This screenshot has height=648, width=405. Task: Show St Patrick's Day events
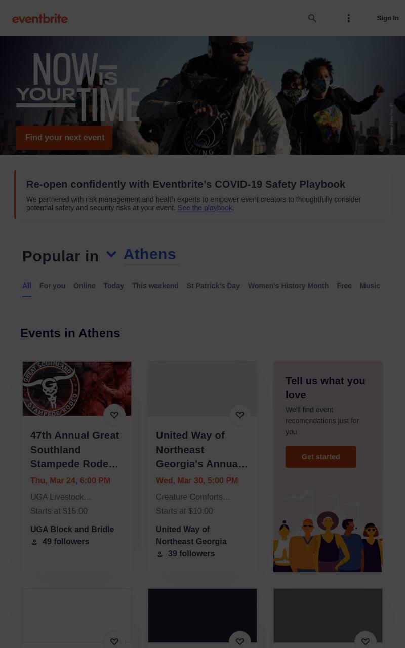[213, 286]
